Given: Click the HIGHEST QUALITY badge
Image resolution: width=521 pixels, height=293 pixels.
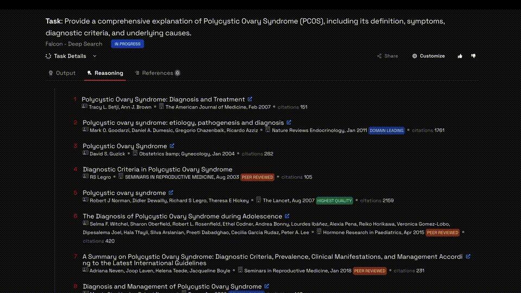Looking at the screenshot, I should click(x=334, y=201).
